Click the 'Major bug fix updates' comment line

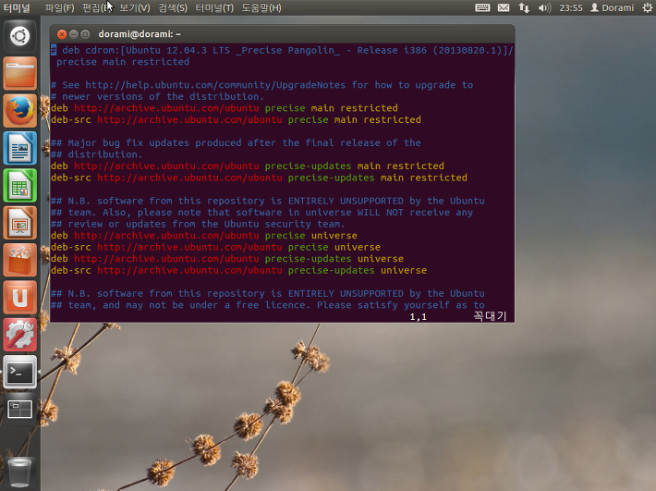click(x=236, y=142)
